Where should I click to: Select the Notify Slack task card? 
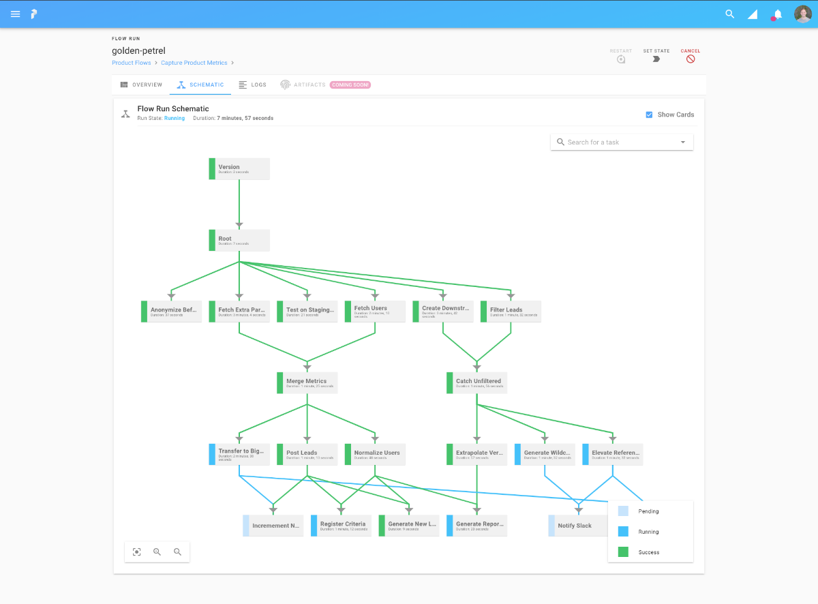click(x=578, y=526)
